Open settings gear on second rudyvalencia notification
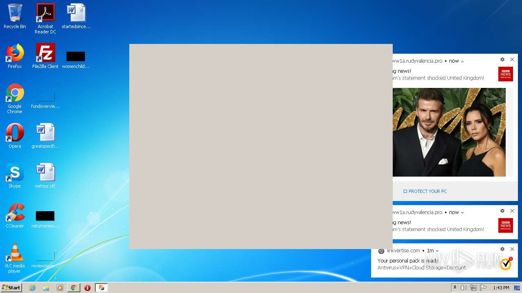The width and height of the screenshot is (522, 293). coord(502,211)
